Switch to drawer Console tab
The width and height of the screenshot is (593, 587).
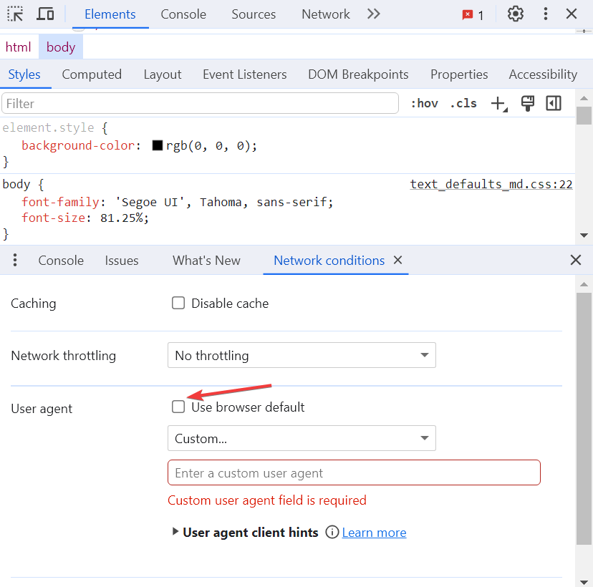(60, 261)
